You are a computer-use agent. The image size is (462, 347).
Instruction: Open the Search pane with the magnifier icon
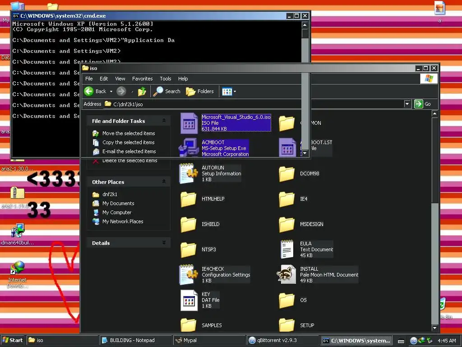(x=158, y=91)
